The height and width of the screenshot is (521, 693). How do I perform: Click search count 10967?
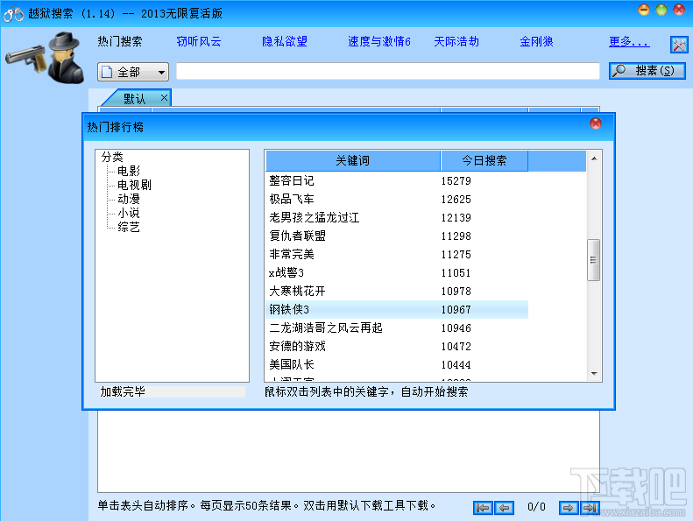(456, 310)
